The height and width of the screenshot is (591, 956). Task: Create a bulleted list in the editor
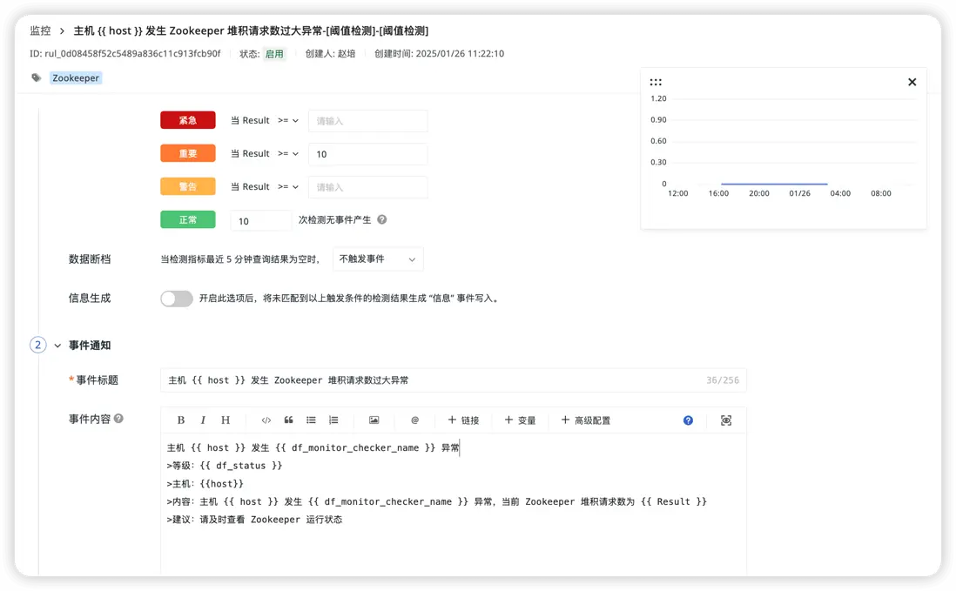pyautogui.click(x=311, y=420)
